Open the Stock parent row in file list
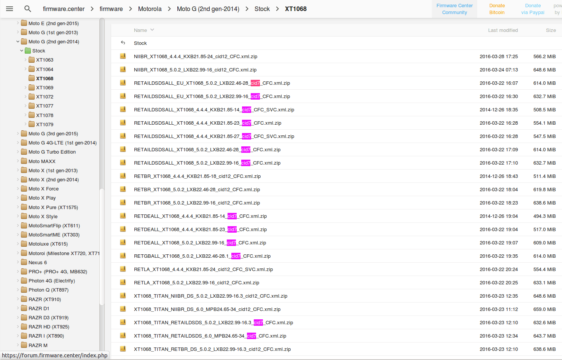 pos(336,43)
